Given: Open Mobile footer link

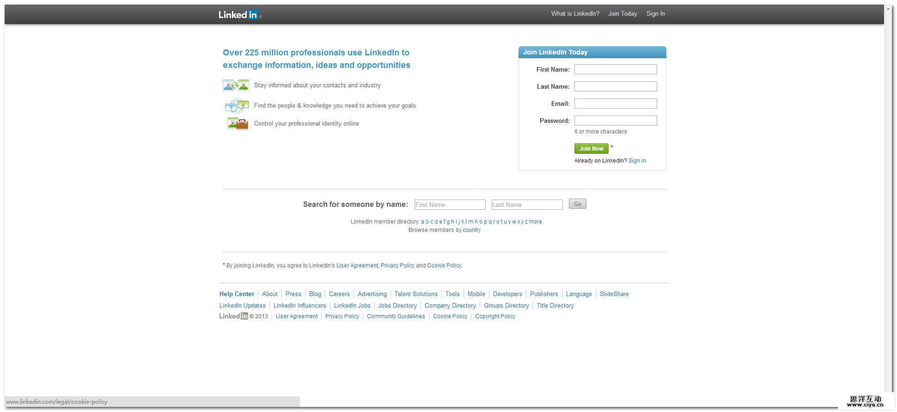Looking at the screenshot, I should (476, 294).
